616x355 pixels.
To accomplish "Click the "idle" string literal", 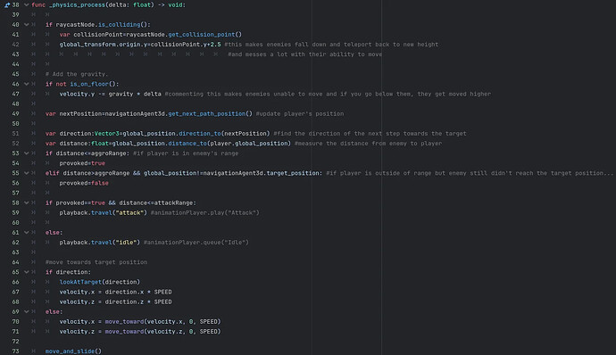I will 126,243.
